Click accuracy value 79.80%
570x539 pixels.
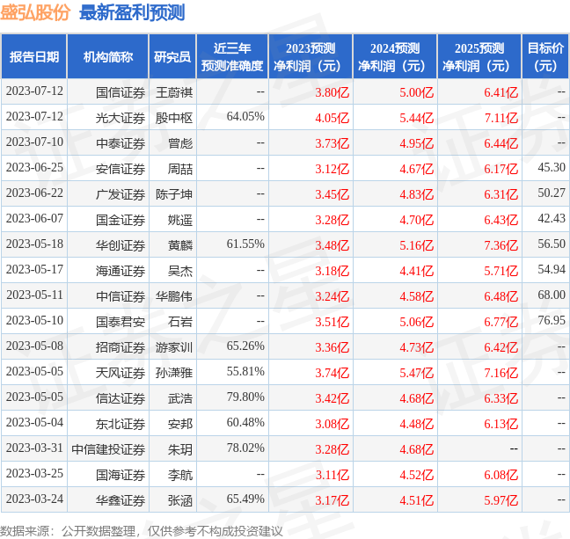[245, 397]
